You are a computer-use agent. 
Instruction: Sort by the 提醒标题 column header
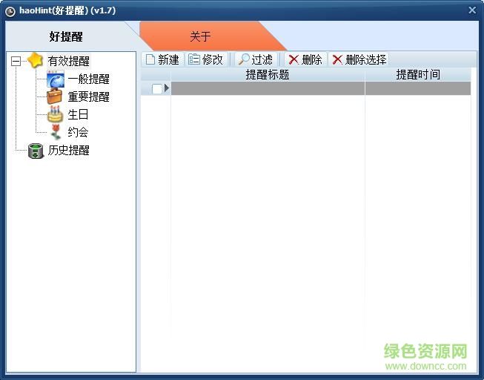267,75
